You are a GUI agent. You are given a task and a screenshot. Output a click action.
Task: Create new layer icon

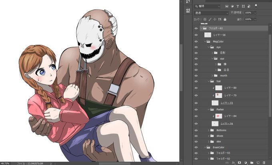258,163
